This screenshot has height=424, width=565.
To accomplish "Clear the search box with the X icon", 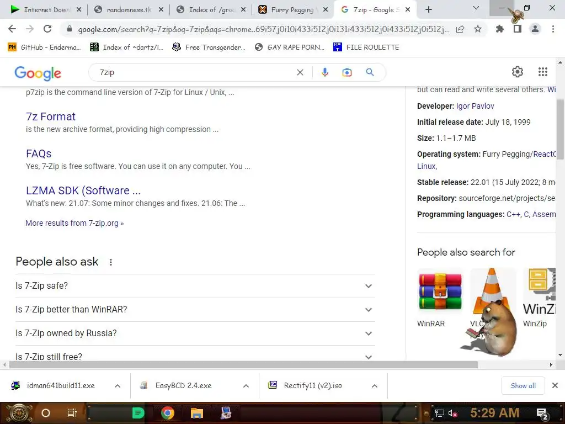I will pyautogui.click(x=300, y=72).
